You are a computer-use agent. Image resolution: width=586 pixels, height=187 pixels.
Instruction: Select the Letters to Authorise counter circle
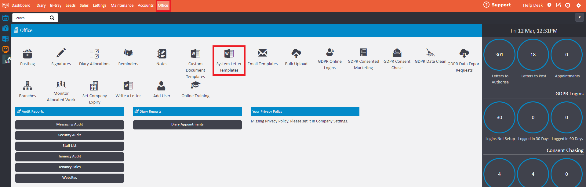(x=499, y=55)
